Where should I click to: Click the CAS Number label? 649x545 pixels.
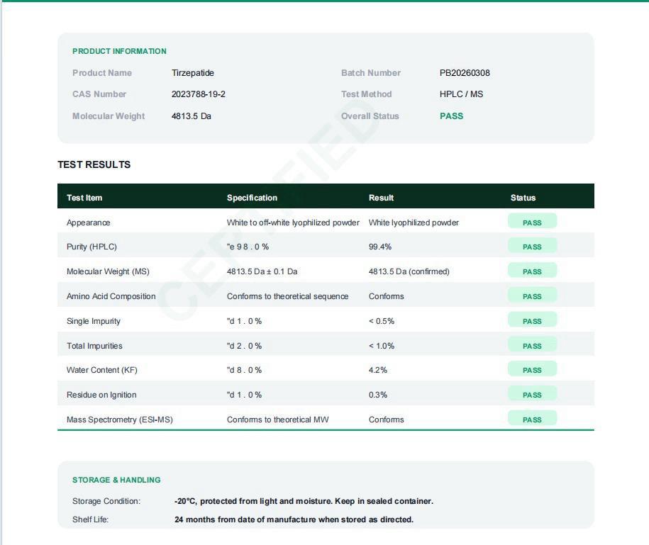click(99, 94)
